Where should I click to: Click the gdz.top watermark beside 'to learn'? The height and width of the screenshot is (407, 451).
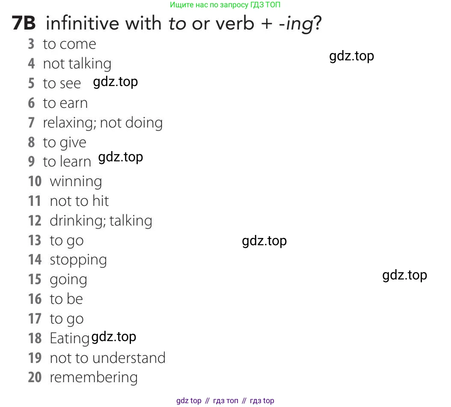click(x=121, y=157)
